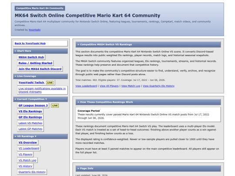Open the YoyoYoshi creator profile link
235x176 pixels.
pyautogui.click(x=34, y=30)
